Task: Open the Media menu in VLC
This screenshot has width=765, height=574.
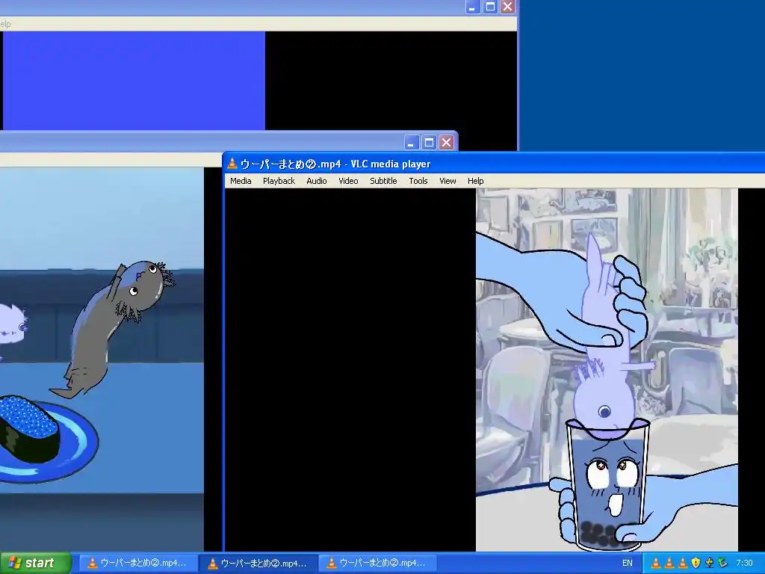Action: [x=241, y=181]
